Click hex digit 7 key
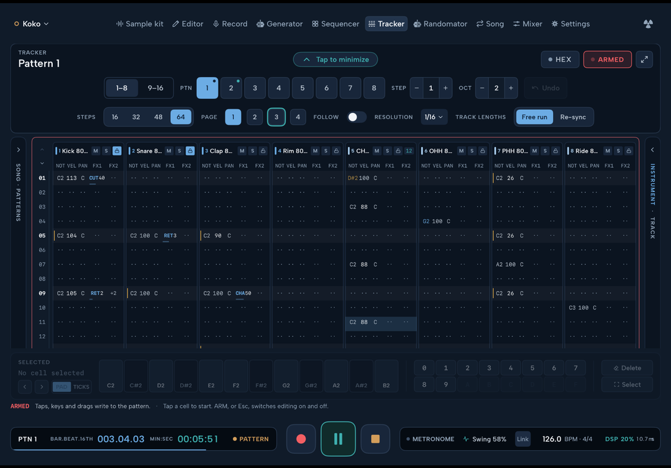The height and width of the screenshot is (468, 671). pyautogui.click(x=575, y=368)
